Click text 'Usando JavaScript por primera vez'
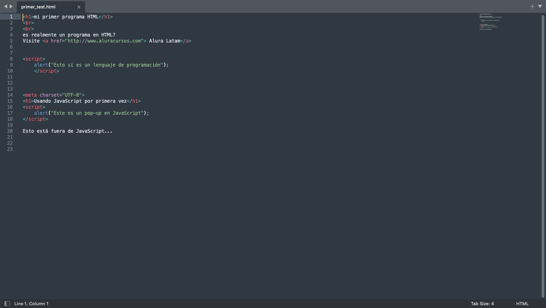The height and width of the screenshot is (308, 546). [80, 101]
